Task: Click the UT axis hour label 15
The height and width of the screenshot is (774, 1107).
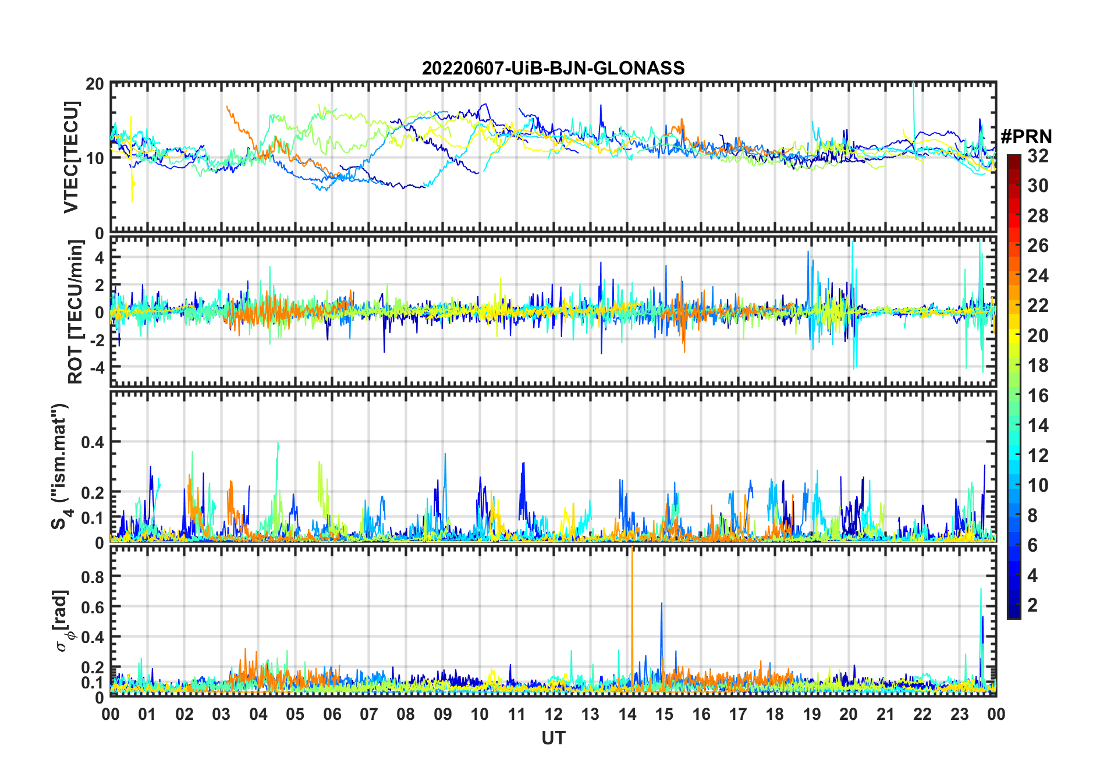Action: click(664, 714)
